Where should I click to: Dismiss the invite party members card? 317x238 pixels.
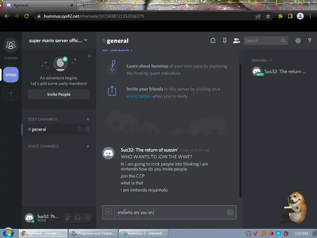tap(89, 56)
